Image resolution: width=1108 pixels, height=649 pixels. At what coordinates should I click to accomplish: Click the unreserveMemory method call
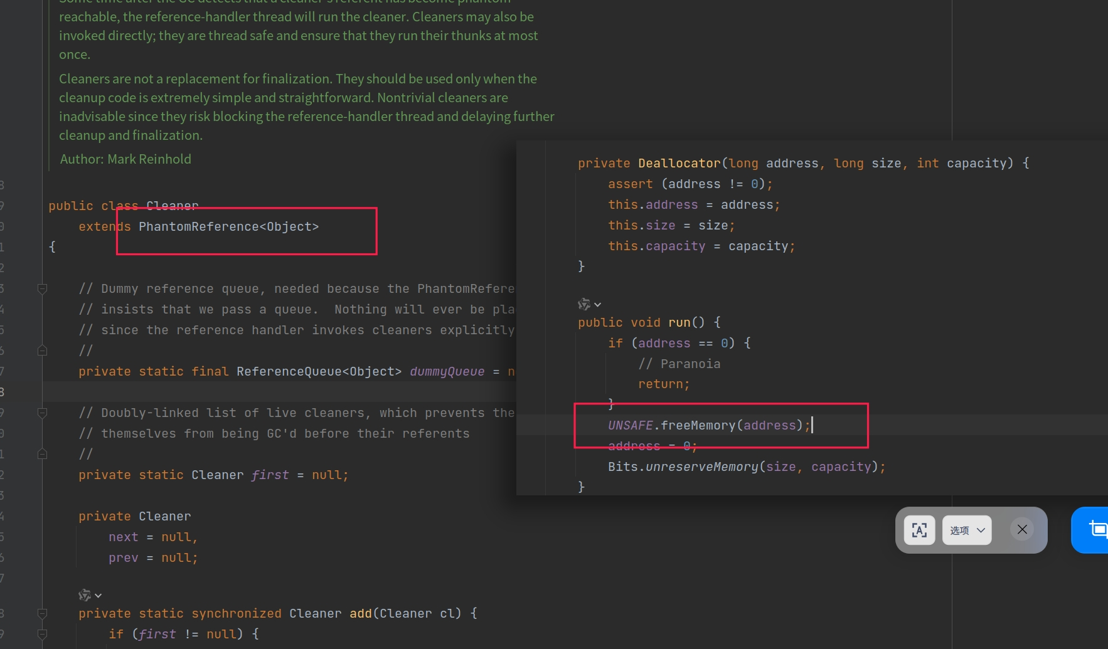click(701, 467)
